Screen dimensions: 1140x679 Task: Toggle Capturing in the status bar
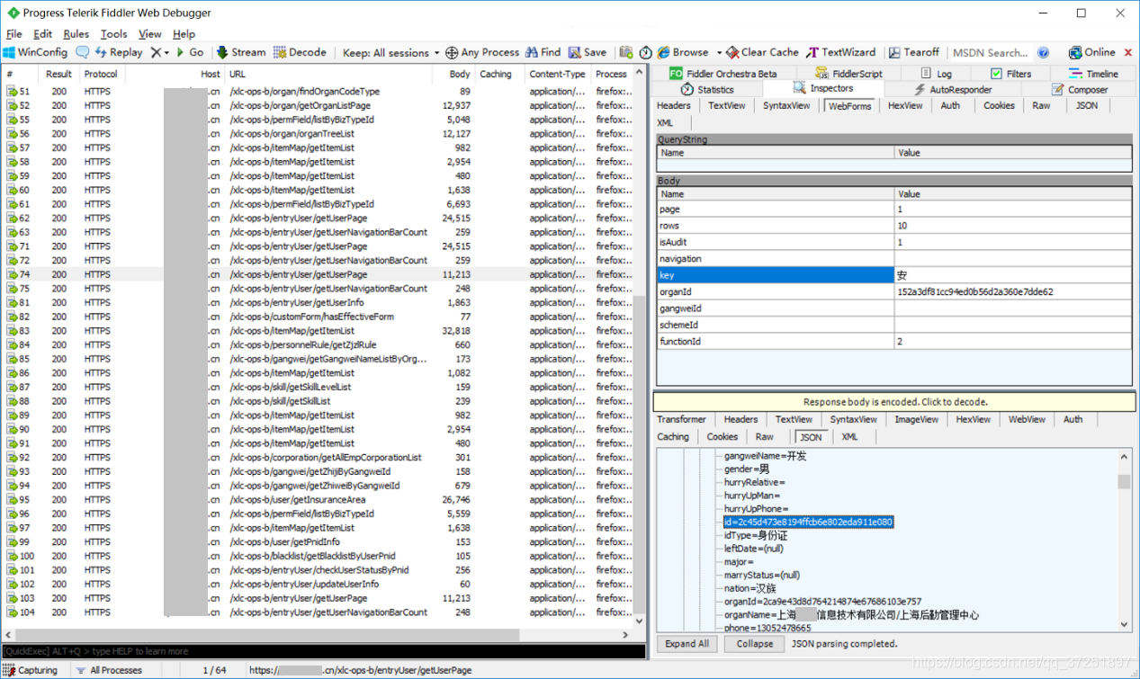[x=31, y=670]
